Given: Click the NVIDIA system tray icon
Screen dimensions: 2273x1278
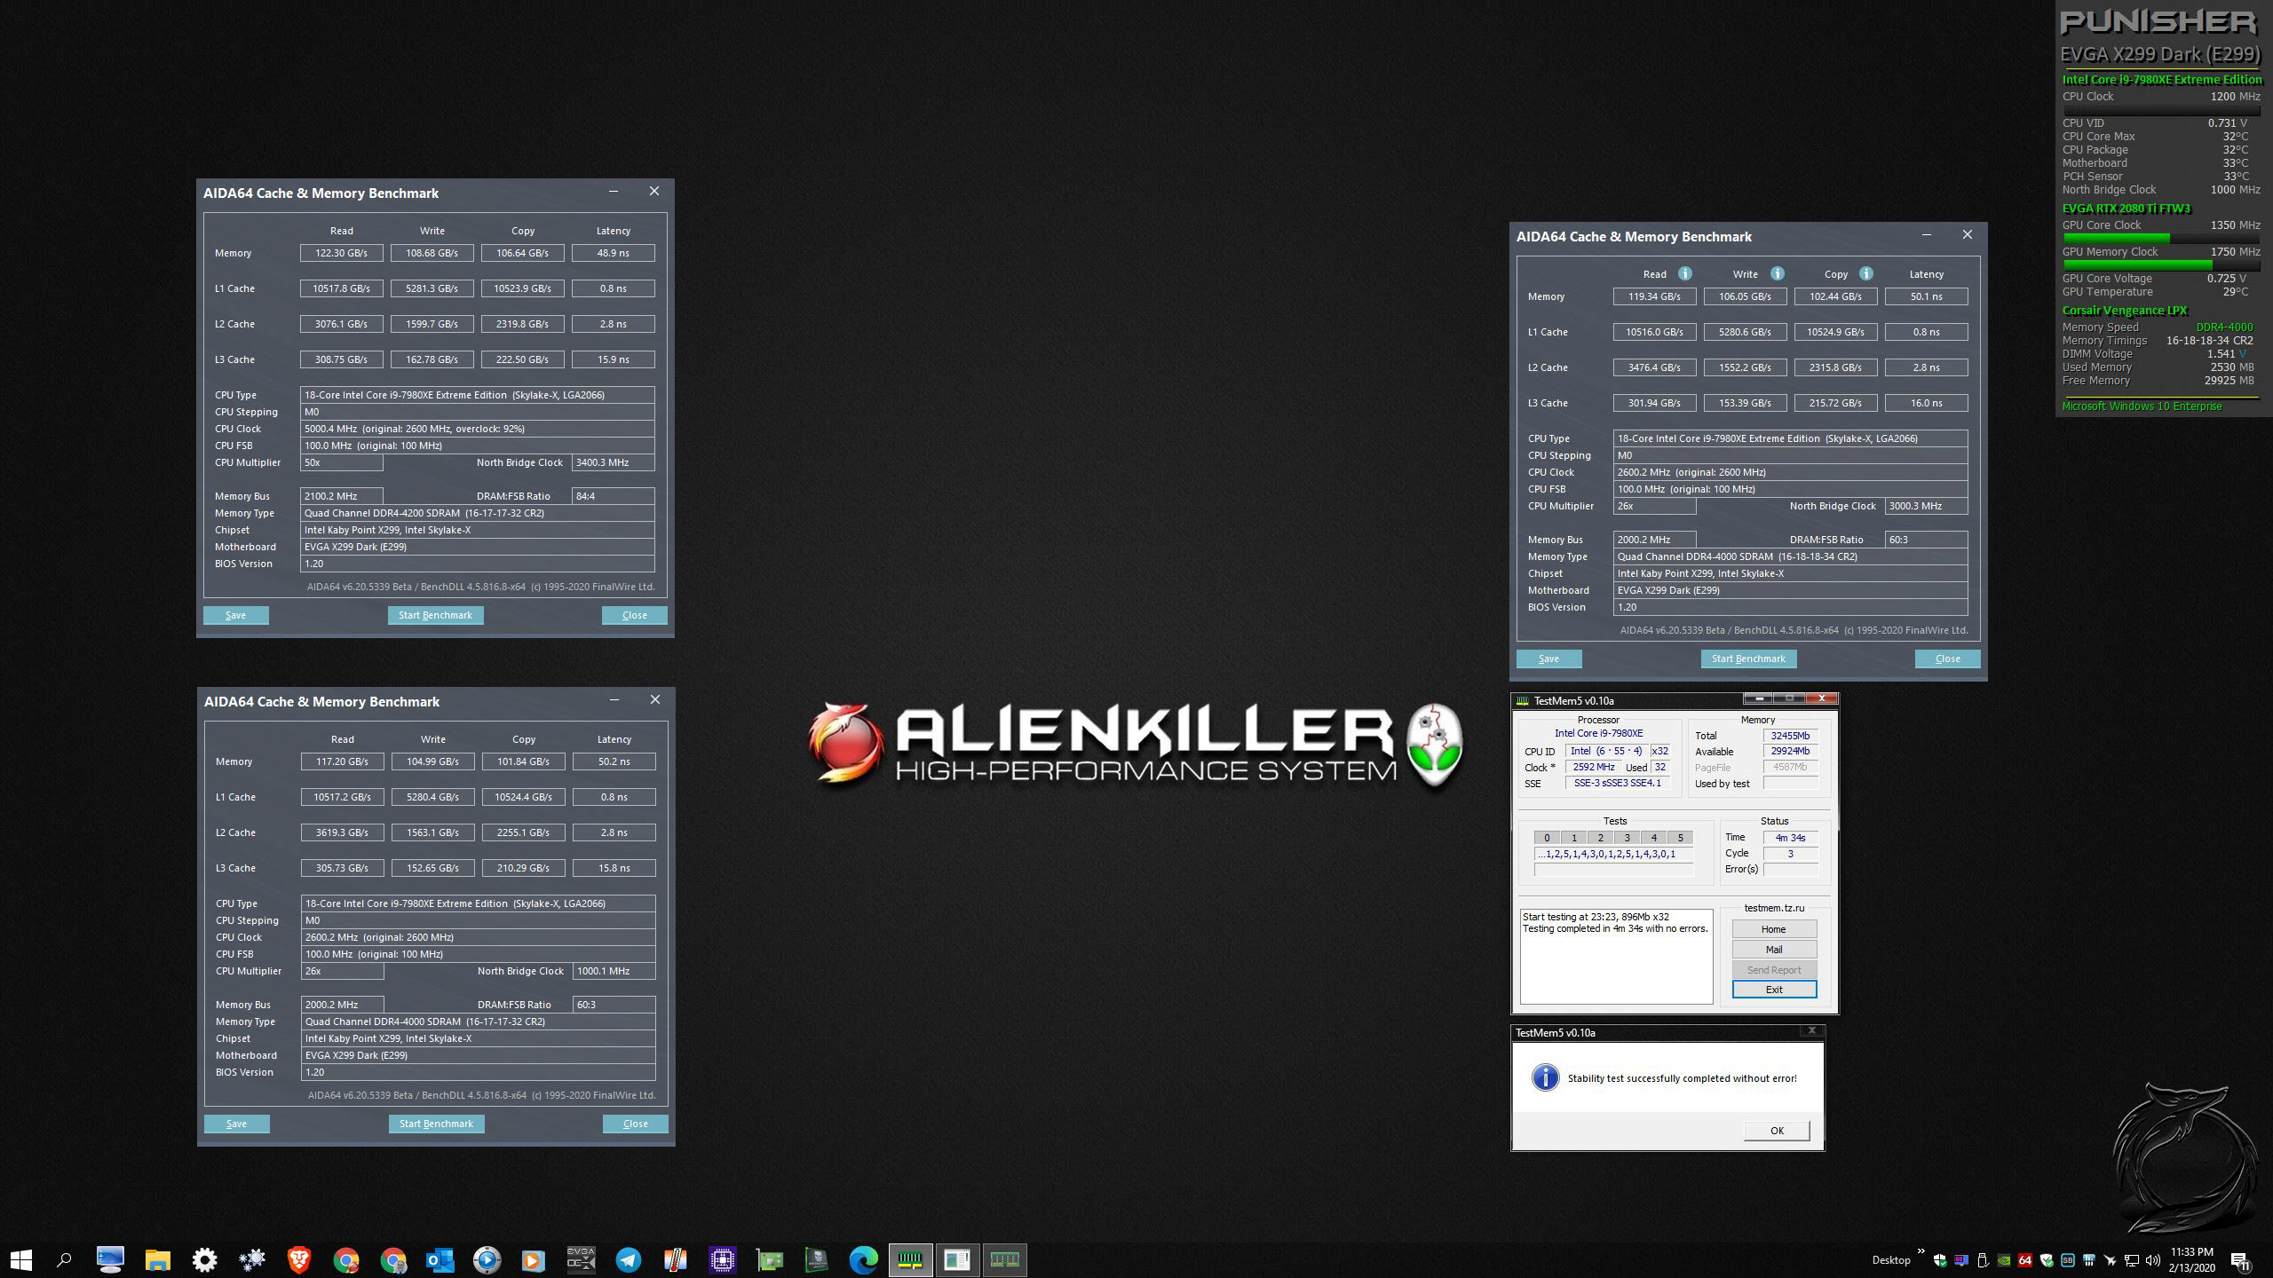Looking at the screenshot, I should (2003, 1259).
